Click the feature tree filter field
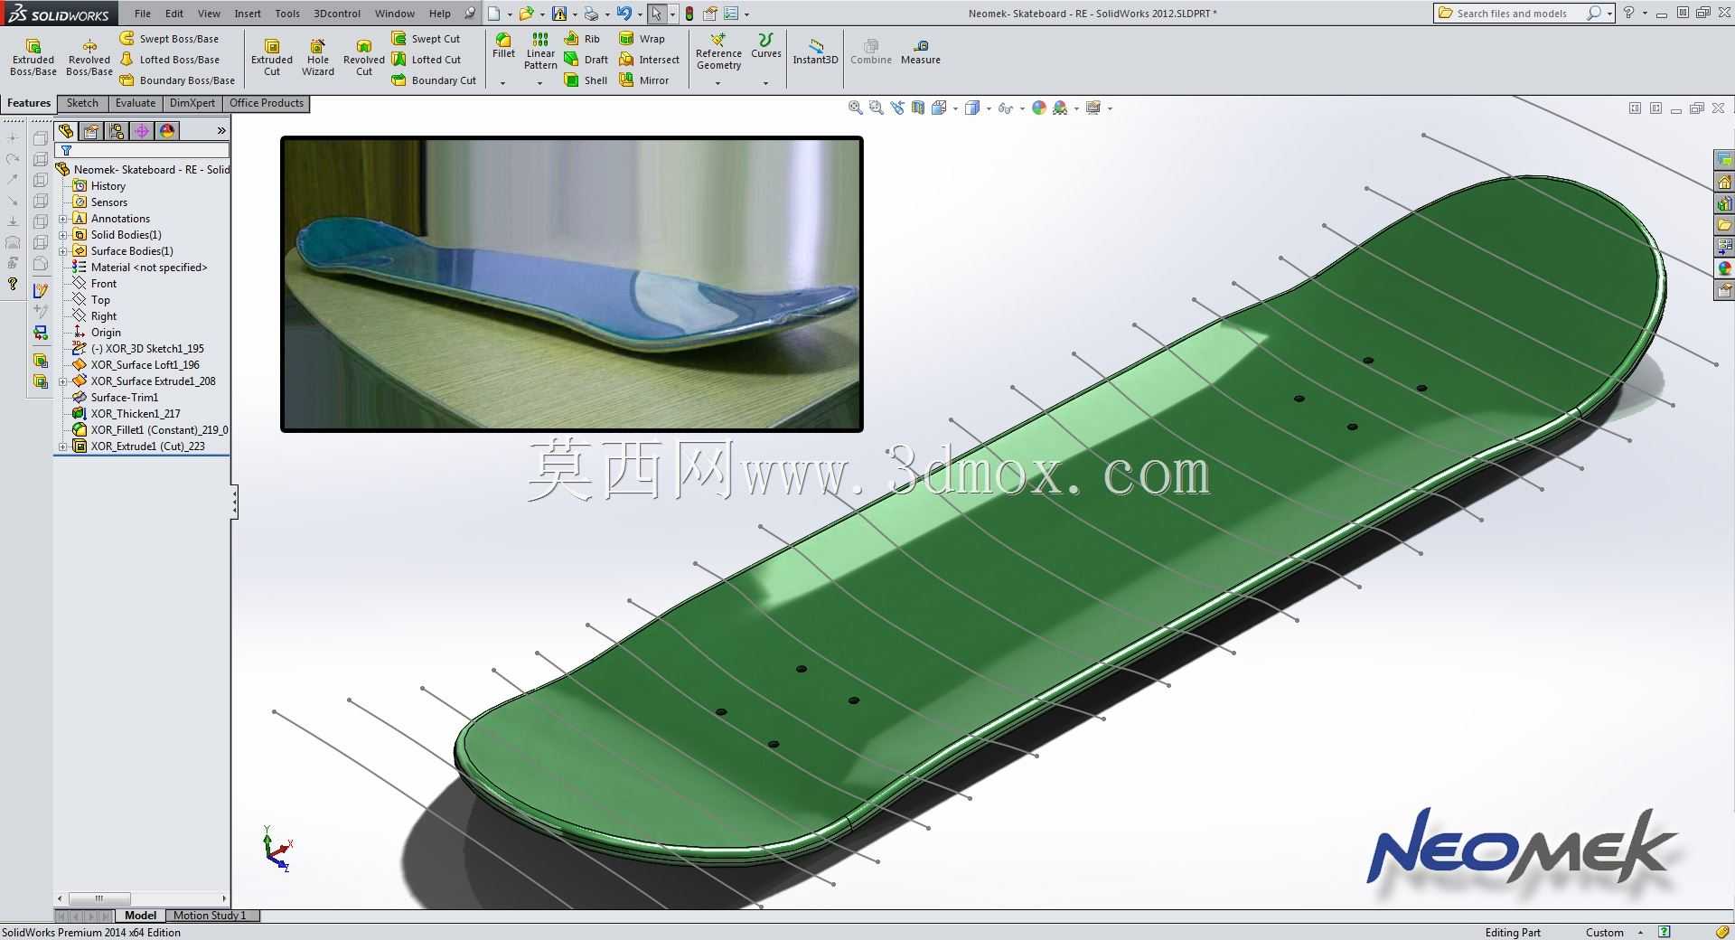Image resolution: width=1735 pixels, height=940 pixels. point(142,150)
